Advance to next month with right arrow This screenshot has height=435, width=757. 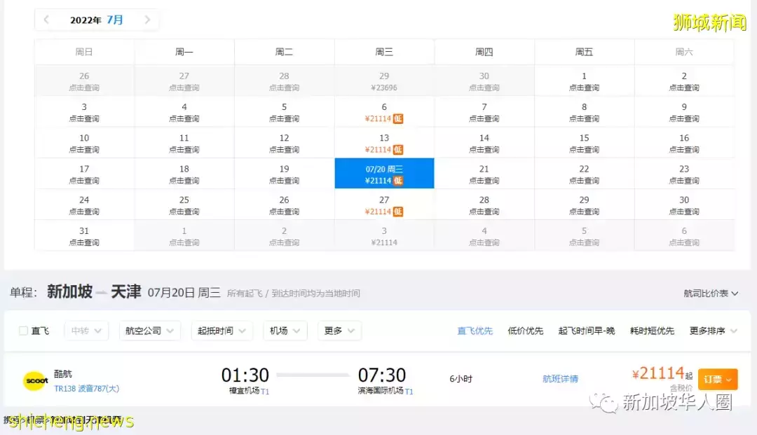(x=148, y=20)
